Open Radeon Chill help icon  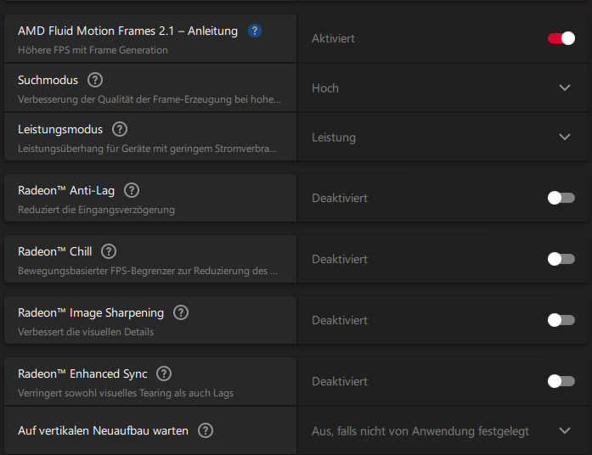point(109,251)
